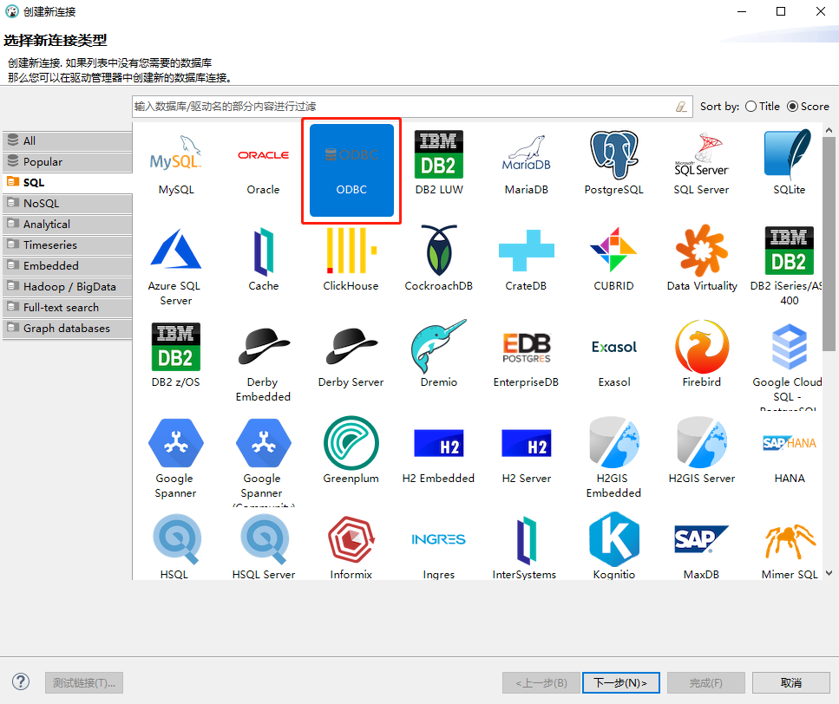Image resolution: width=839 pixels, height=704 pixels.
Task: Select the H2 Server icon
Action: click(527, 443)
